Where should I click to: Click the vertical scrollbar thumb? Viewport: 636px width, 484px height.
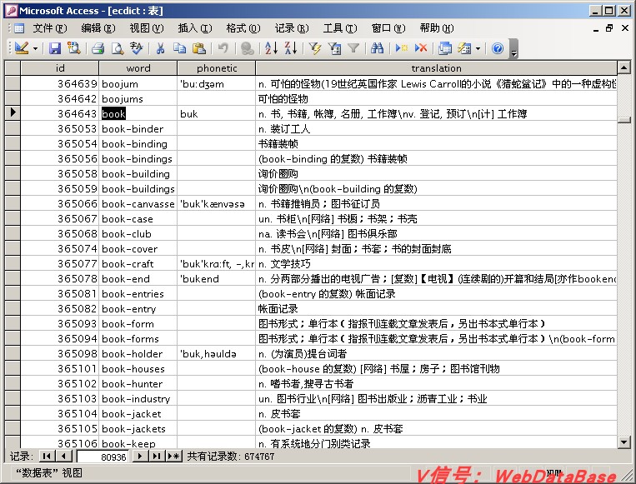(x=623, y=120)
